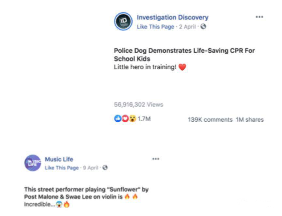Open Music Life page name link

[x=59, y=159]
